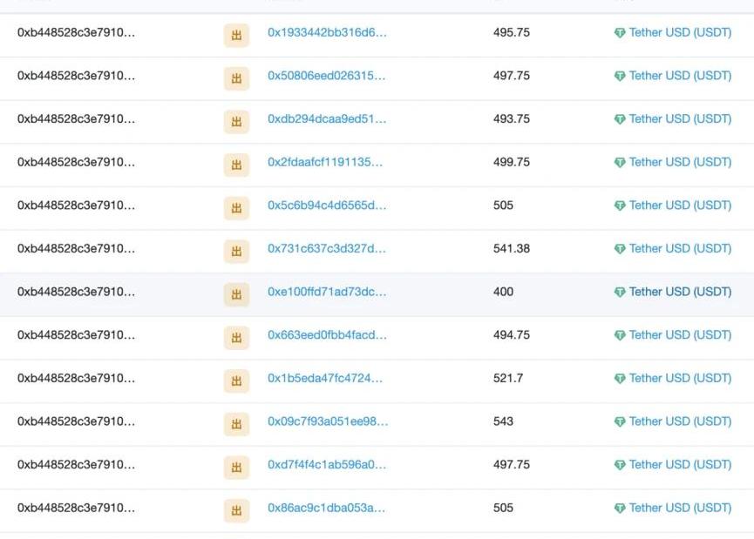Click sender address in the 0x663eed0fbb4facd row

pyautogui.click(x=76, y=334)
